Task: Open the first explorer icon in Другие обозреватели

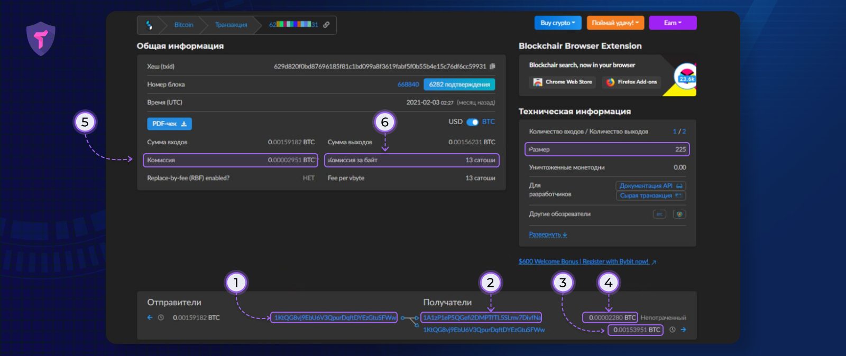Action: (x=659, y=214)
